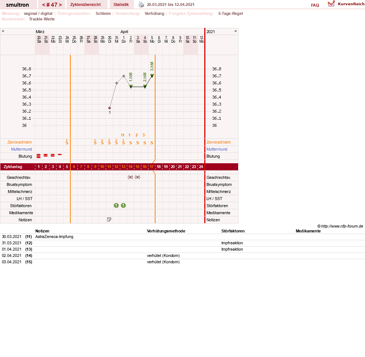This screenshot has height=357, width=365.
Task: Click the Zervixschleim row label
Action: pyautogui.click(x=20, y=142)
